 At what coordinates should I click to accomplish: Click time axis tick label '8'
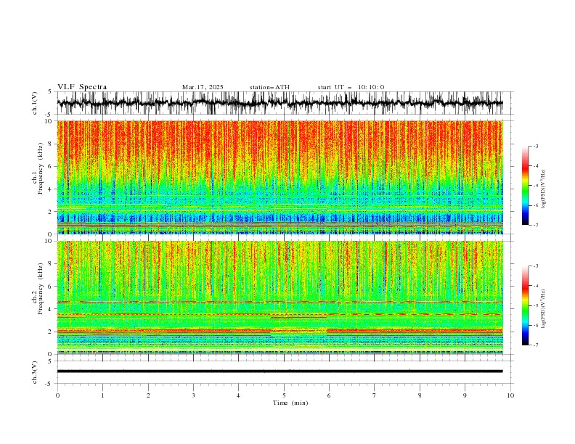click(x=420, y=395)
